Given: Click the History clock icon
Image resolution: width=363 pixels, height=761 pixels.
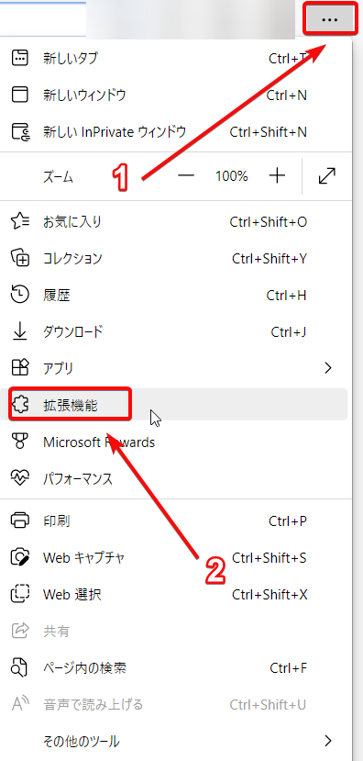Looking at the screenshot, I should pos(20,295).
